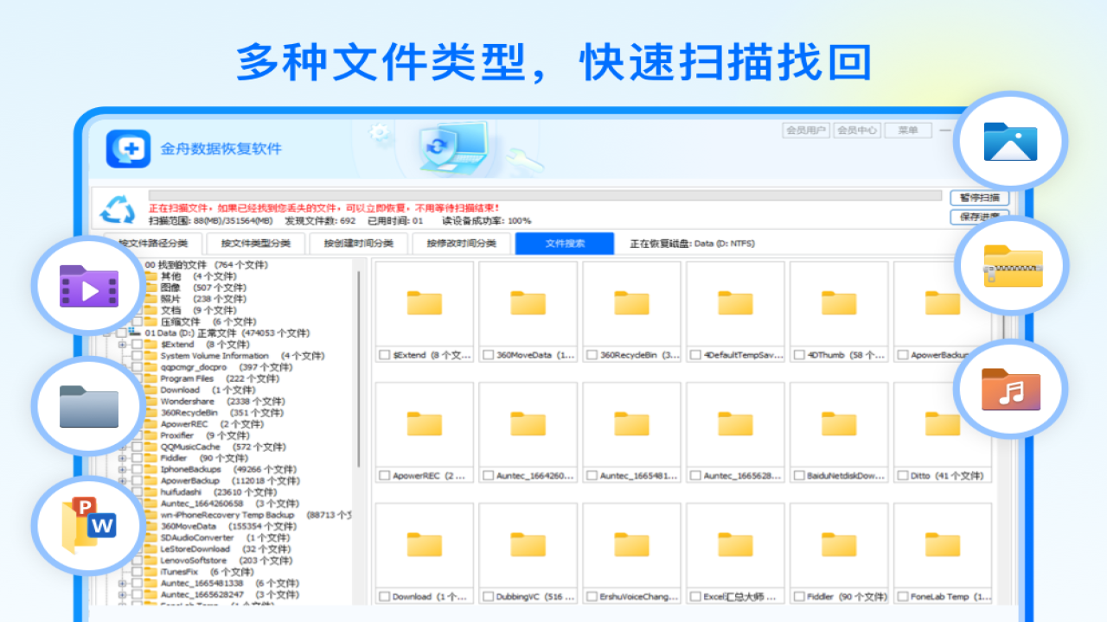Image resolution: width=1107 pixels, height=622 pixels.
Task: Expand the ApowerBackup tree node
Action: coord(123,480)
